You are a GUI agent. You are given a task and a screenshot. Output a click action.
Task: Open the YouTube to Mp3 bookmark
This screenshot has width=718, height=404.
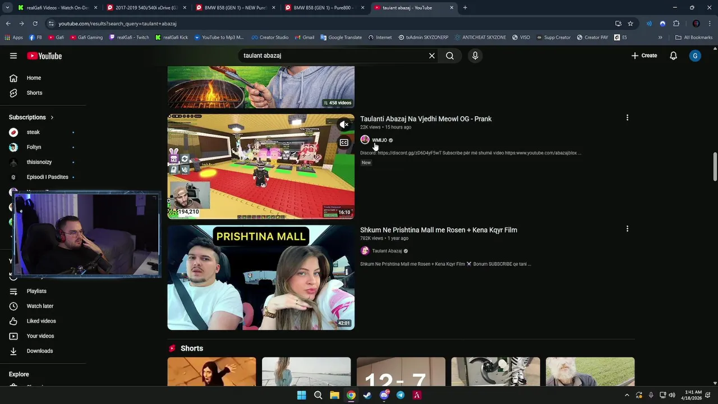(x=219, y=38)
